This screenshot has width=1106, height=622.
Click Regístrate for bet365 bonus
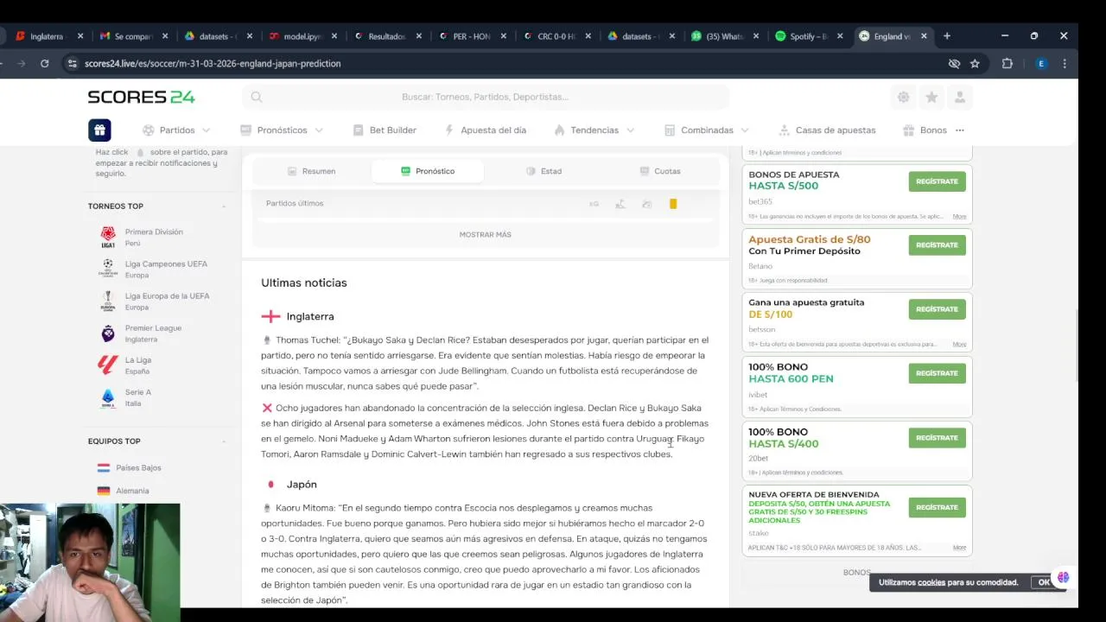[937, 181]
